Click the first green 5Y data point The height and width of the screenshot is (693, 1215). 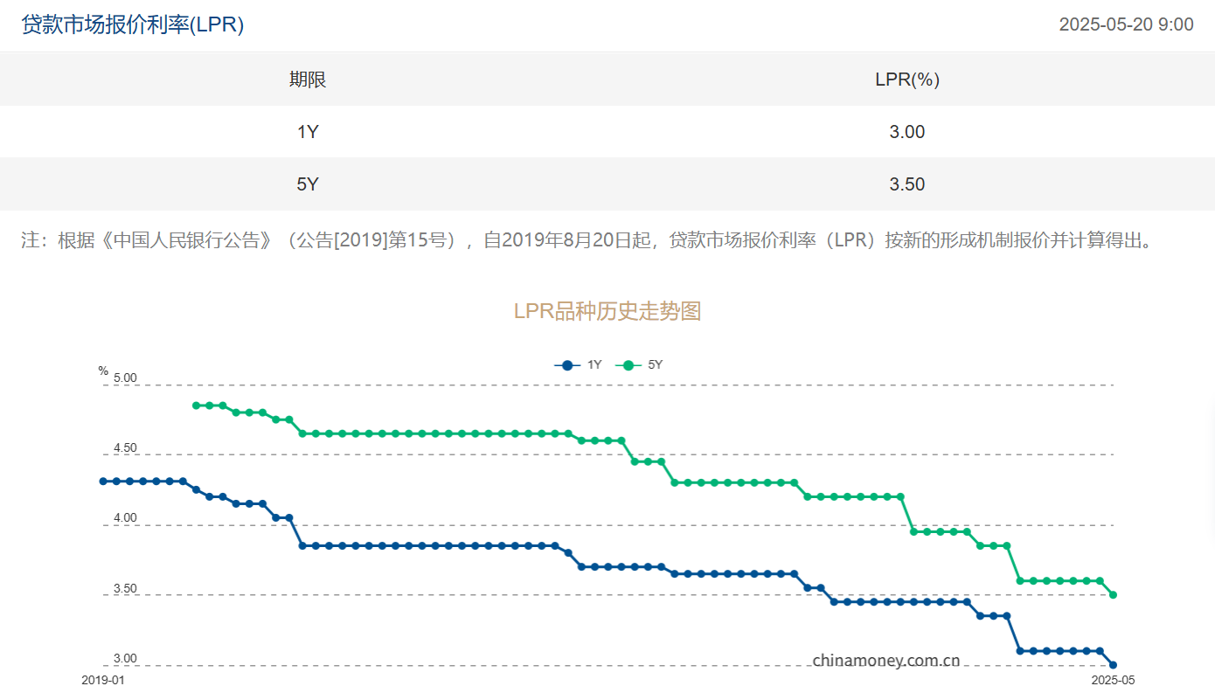(196, 405)
